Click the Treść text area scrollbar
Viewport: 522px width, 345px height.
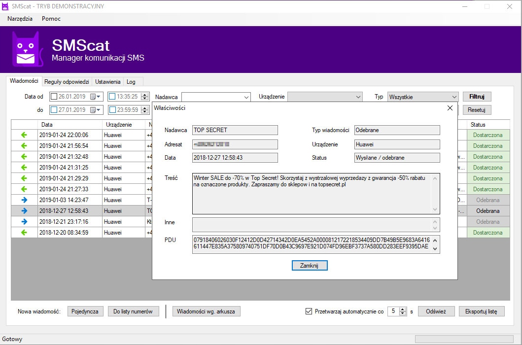point(435,193)
